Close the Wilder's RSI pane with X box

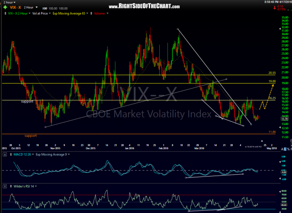coord(5,186)
